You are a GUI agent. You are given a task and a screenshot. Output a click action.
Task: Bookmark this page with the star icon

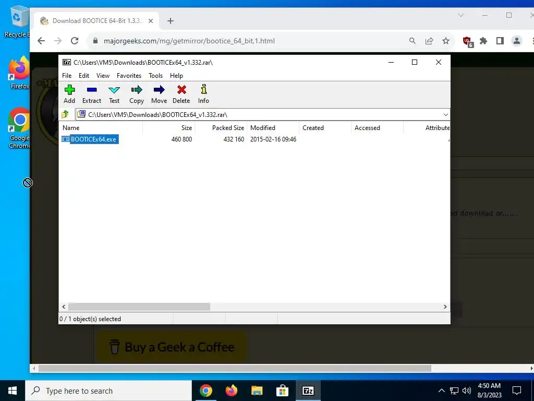(446, 41)
